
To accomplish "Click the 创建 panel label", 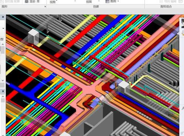I will pyautogui.click(x=96, y=7).
